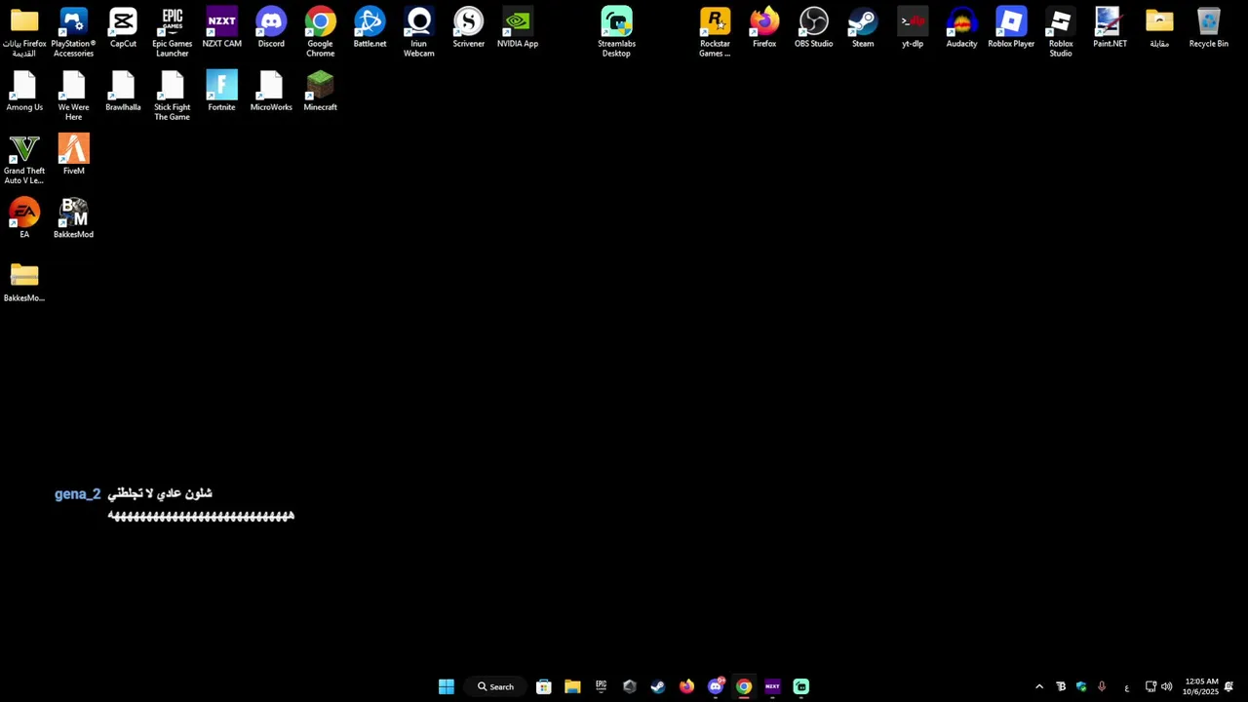Launch CapCut from the desktop
The height and width of the screenshot is (702, 1248).
pos(123,27)
